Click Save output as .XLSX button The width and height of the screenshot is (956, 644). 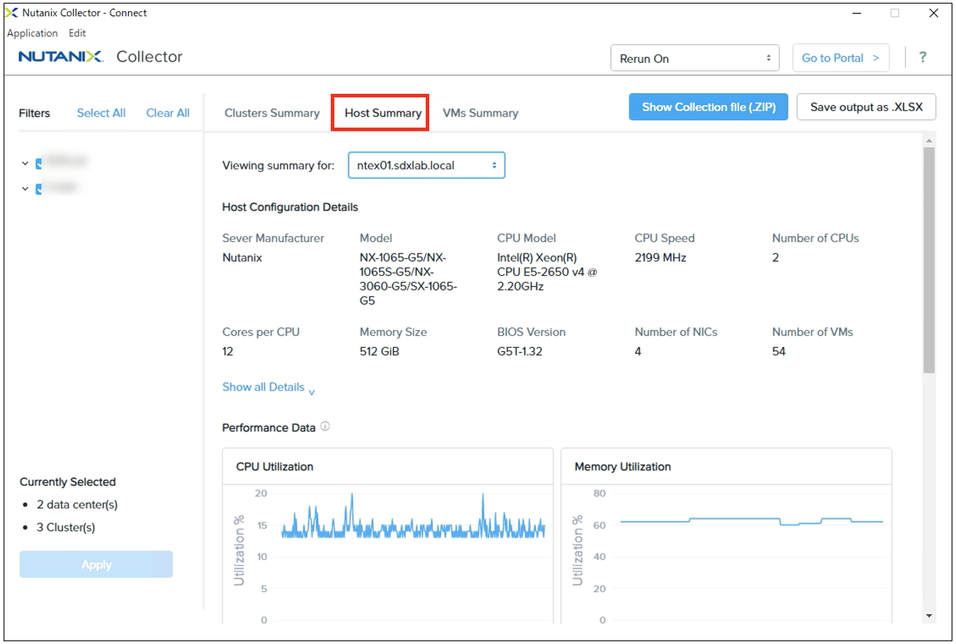pyautogui.click(x=866, y=107)
